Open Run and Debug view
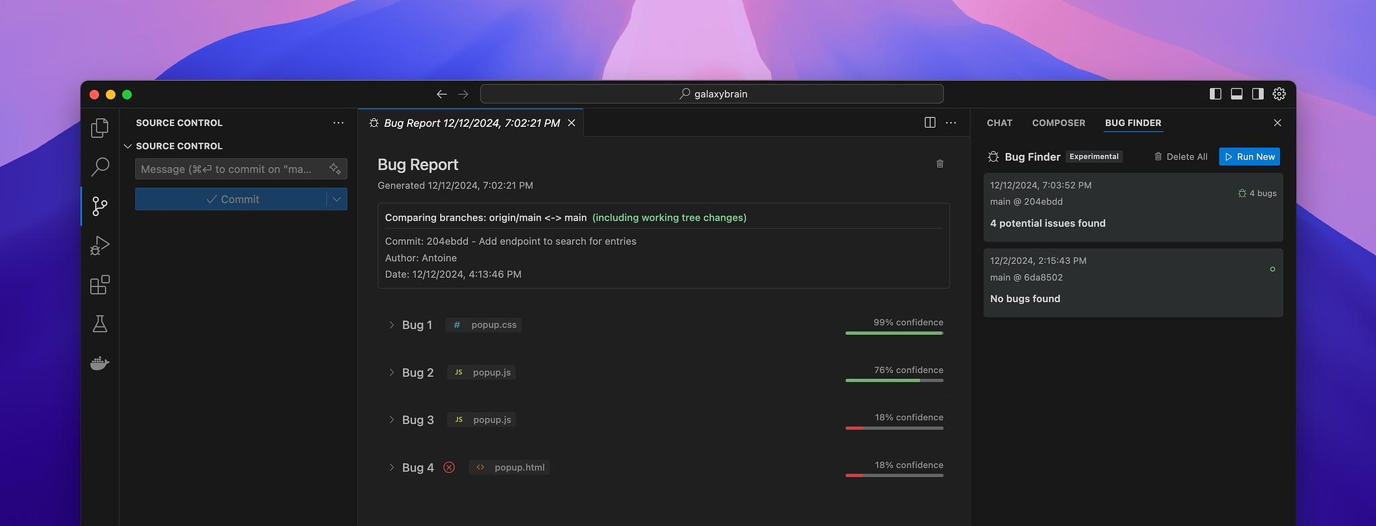Screen dimensions: 1376x526 (x=99, y=246)
